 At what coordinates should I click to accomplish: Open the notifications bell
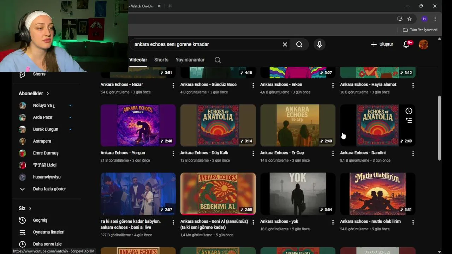pos(406,44)
